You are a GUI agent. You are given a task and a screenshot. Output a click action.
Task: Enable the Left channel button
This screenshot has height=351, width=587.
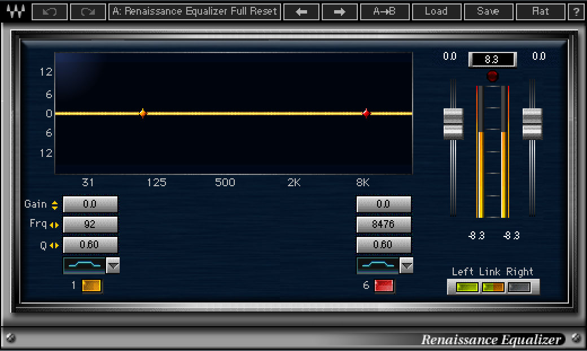[x=467, y=287]
